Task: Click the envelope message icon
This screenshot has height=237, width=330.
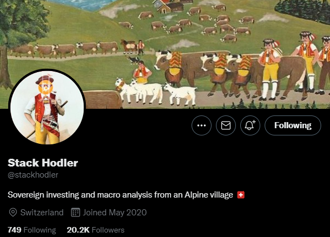Action: pos(226,125)
